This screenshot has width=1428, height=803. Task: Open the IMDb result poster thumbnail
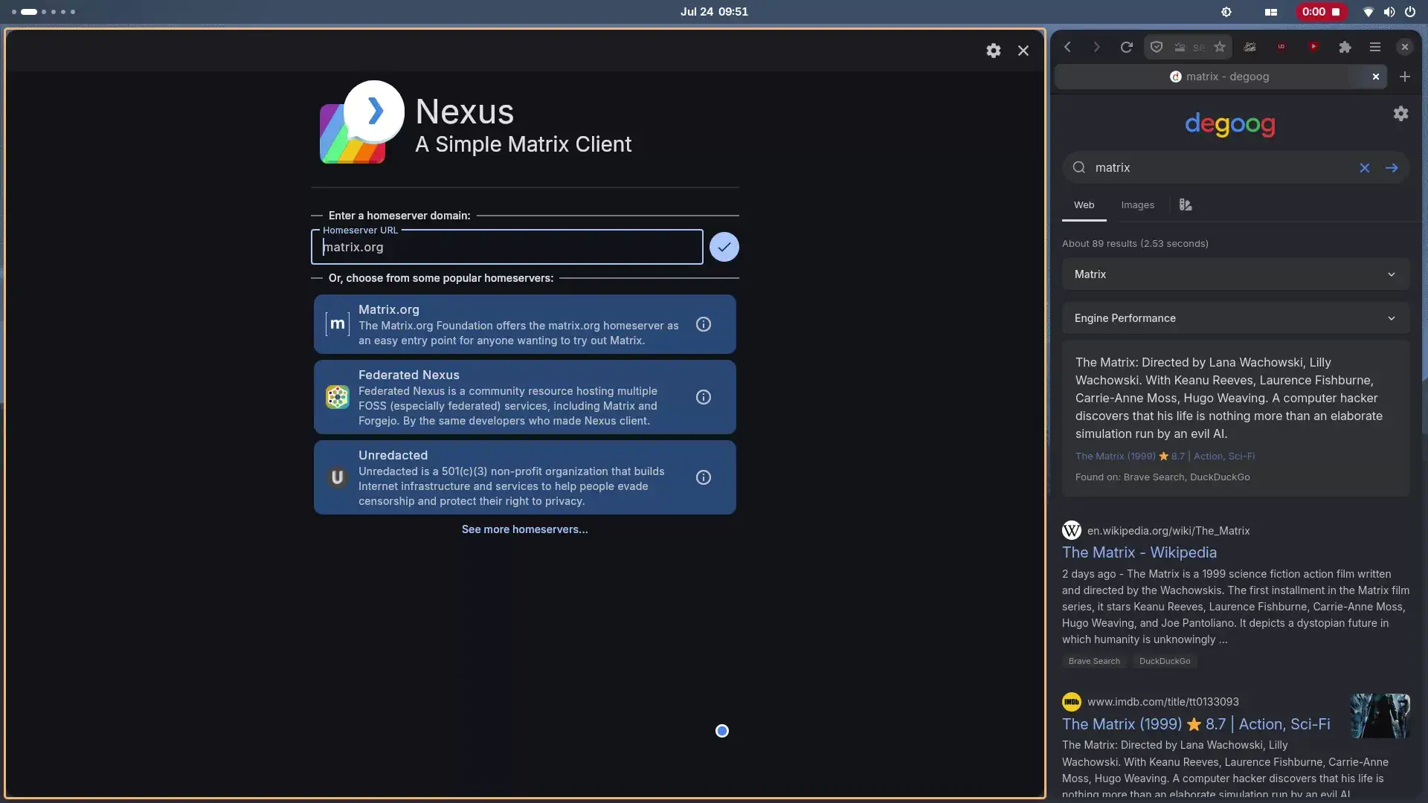[1380, 716]
